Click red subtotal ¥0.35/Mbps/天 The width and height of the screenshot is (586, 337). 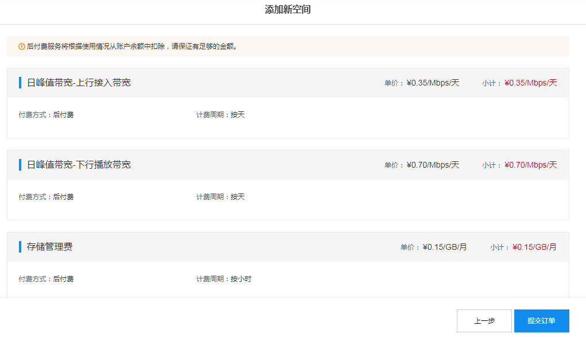point(531,83)
